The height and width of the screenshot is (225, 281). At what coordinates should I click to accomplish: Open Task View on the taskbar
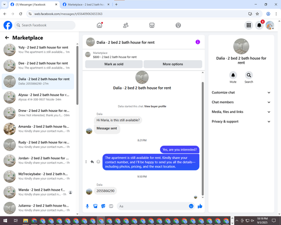tap(16, 220)
